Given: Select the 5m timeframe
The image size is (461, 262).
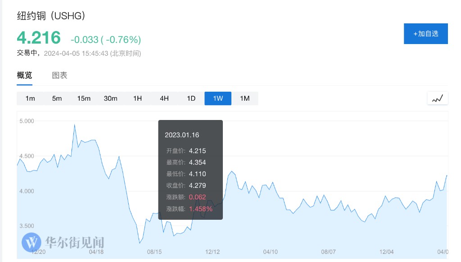Looking at the screenshot, I should tap(57, 98).
